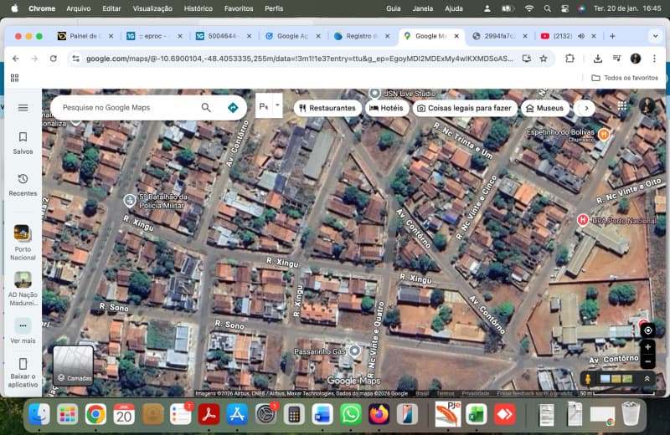Open the Salvos saved places panel
This screenshot has width=670, height=435.
click(23, 142)
